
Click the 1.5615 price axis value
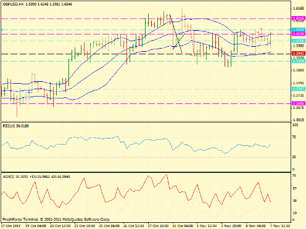(x=299, y=119)
